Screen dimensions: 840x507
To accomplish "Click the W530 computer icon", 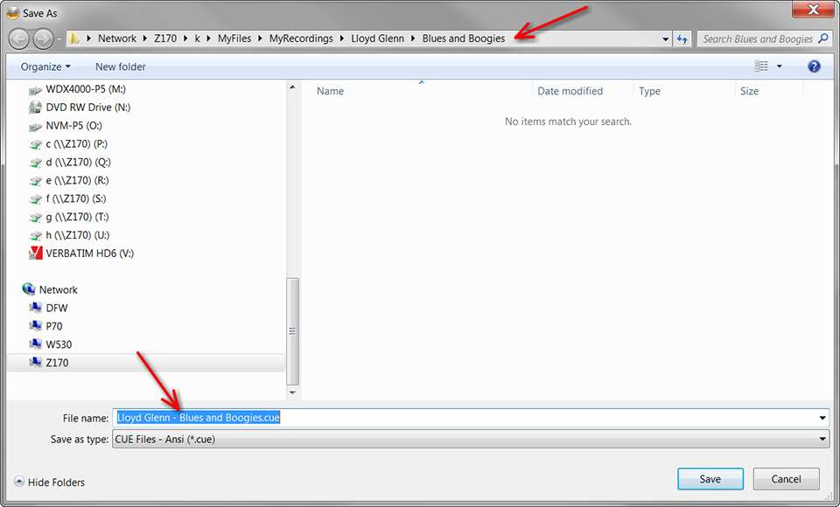I will tap(35, 344).
